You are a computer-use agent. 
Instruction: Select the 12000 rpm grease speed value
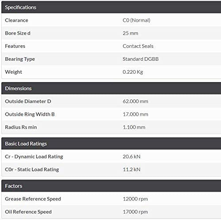point(135,199)
